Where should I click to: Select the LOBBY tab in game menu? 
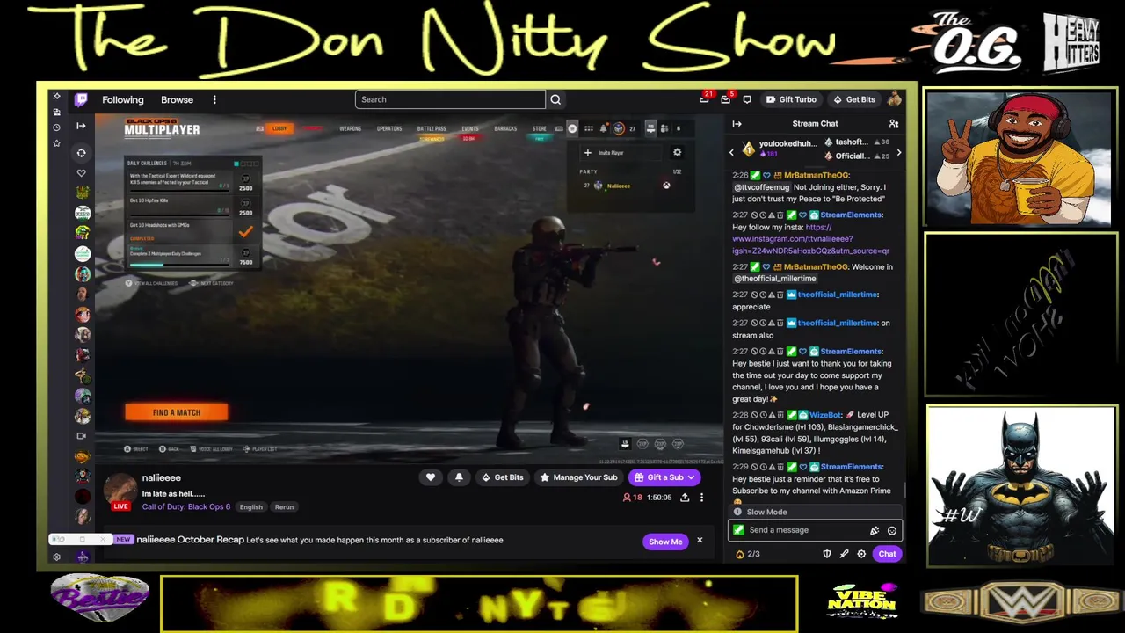point(279,128)
